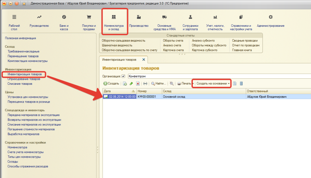Open Карточка субконто report
This screenshot has width=311, height=178.
(x=204, y=50)
